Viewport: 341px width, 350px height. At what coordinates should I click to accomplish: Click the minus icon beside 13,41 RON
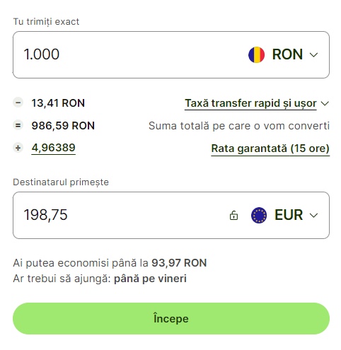click(18, 103)
